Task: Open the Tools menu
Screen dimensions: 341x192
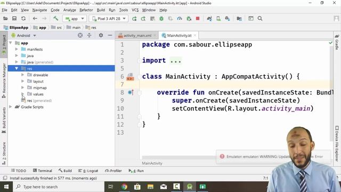Action: (x=123, y=10)
